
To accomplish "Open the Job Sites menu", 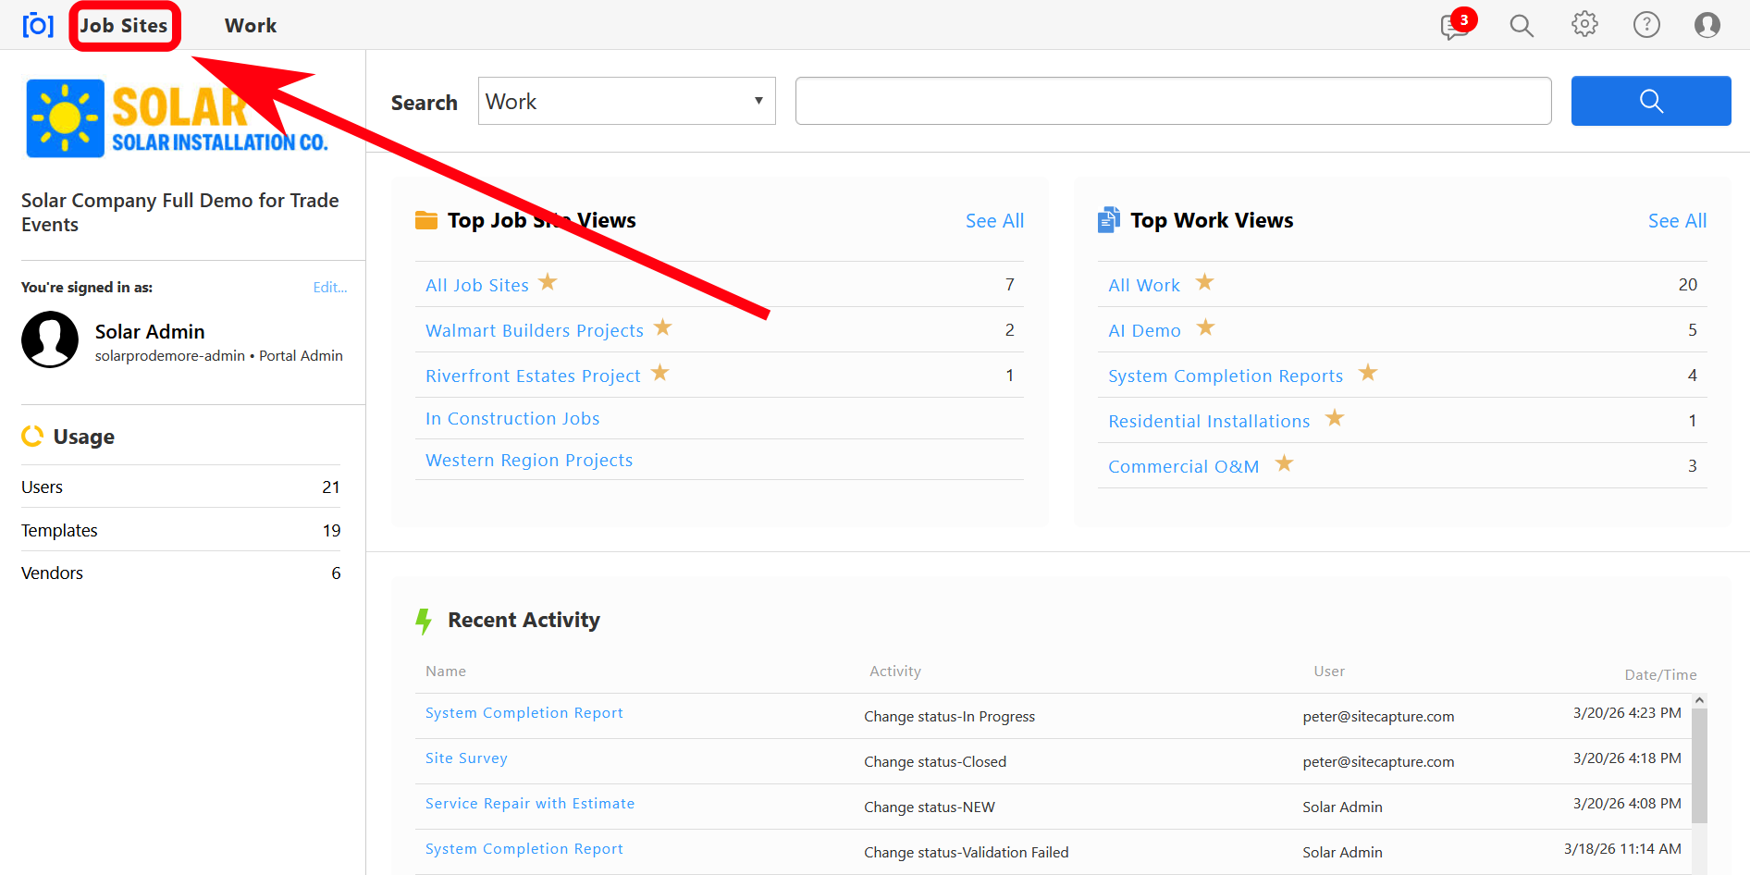I will [124, 26].
